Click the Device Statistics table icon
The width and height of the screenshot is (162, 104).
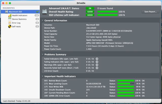10,19
